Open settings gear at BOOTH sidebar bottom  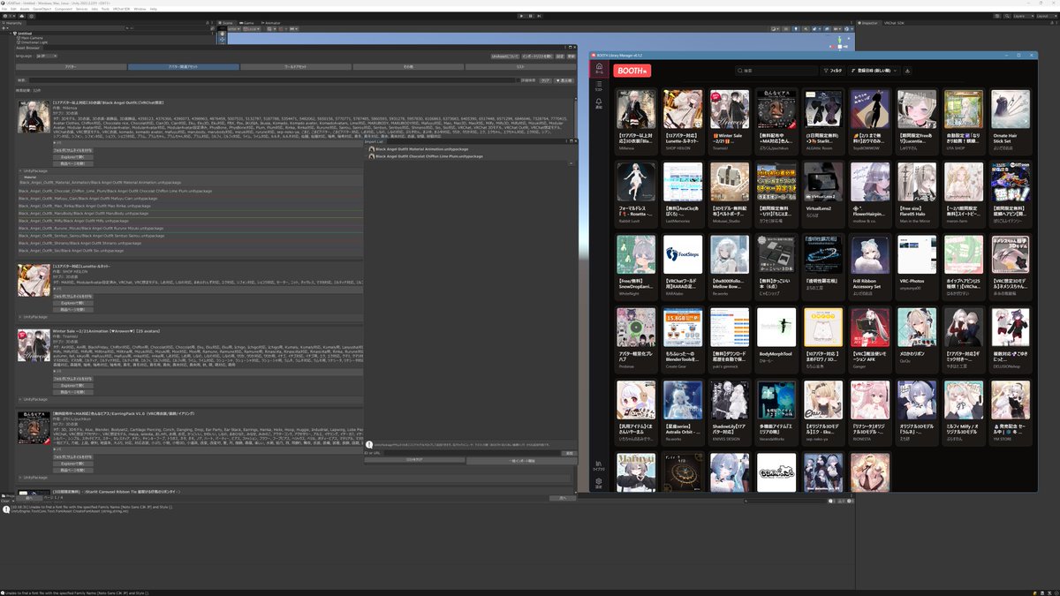pyautogui.click(x=598, y=482)
